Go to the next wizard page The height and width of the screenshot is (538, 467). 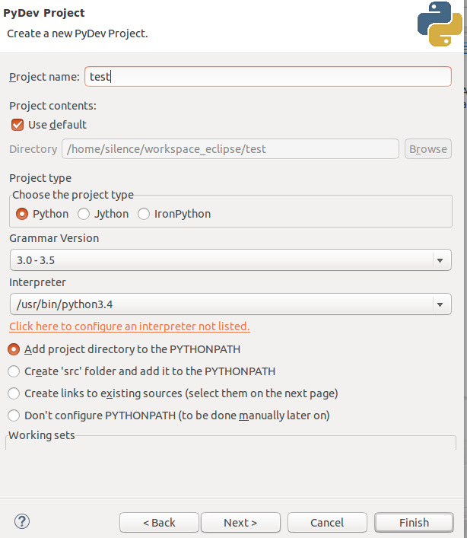[240, 523]
